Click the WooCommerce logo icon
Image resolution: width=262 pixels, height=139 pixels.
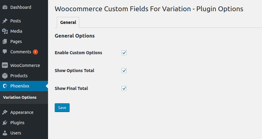coord(5,65)
